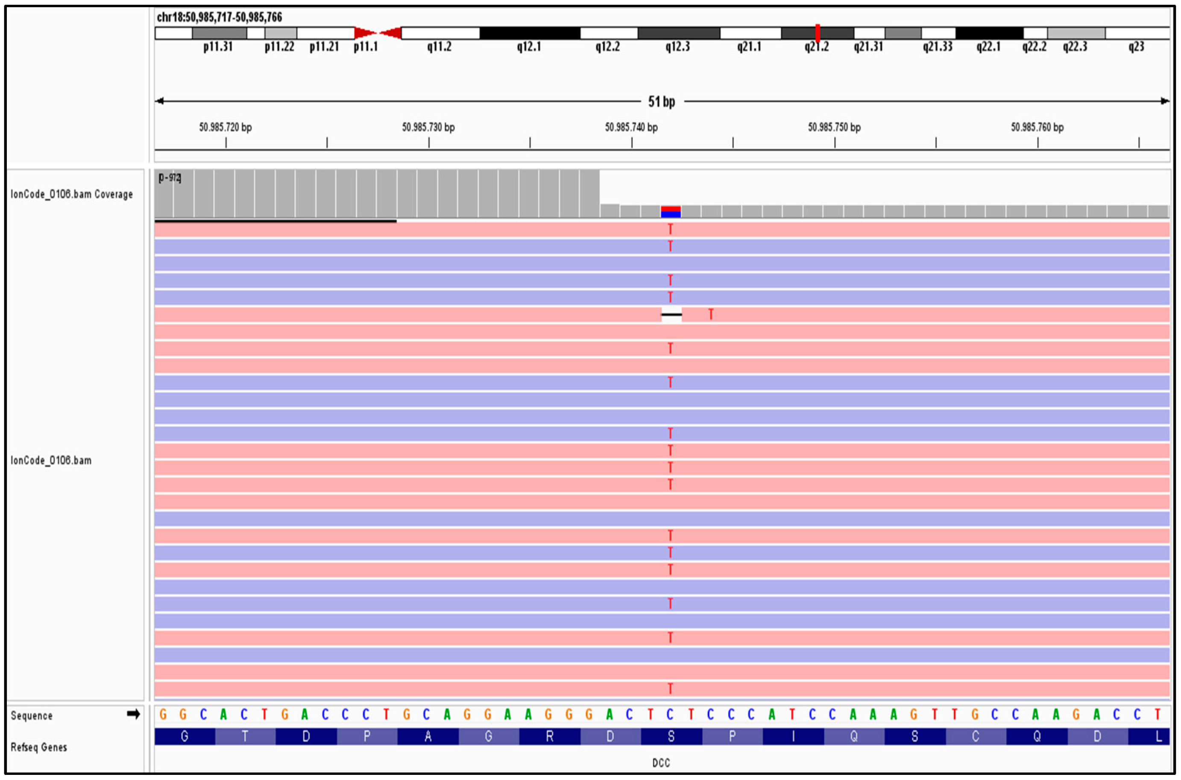
Task: Click the Refseq Genes track label
Action: point(39,747)
